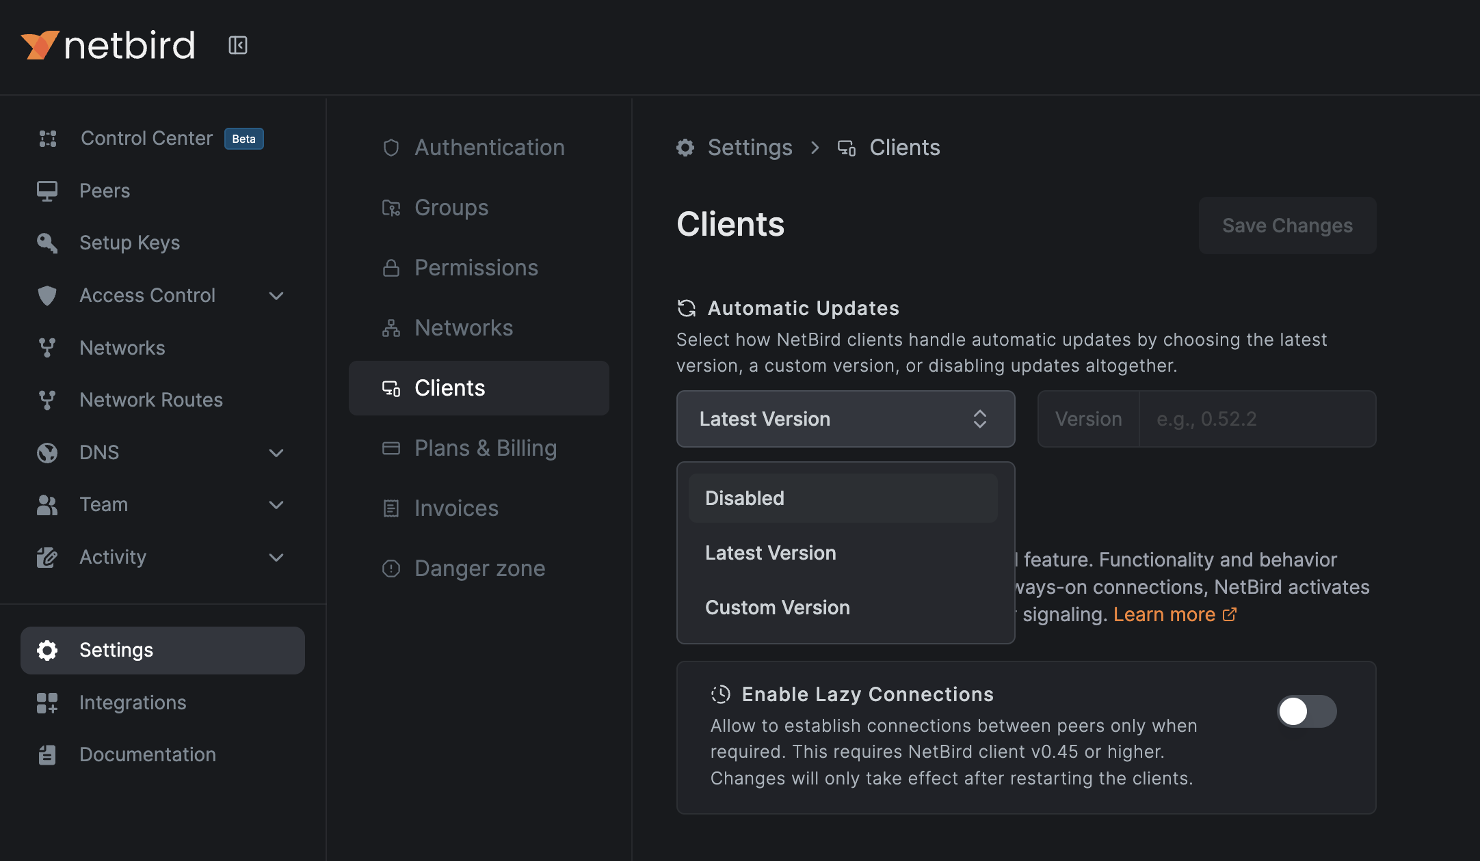This screenshot has height=861, width=1480.
Task: Follow the Learn more link
Action: click(x=1164, y=614)
